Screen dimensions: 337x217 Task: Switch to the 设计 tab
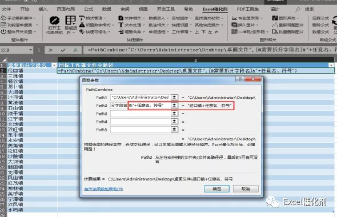coord(275,9)
